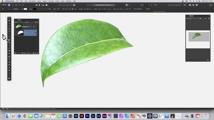Toggle the Background layer lock icon

point(33,27)
